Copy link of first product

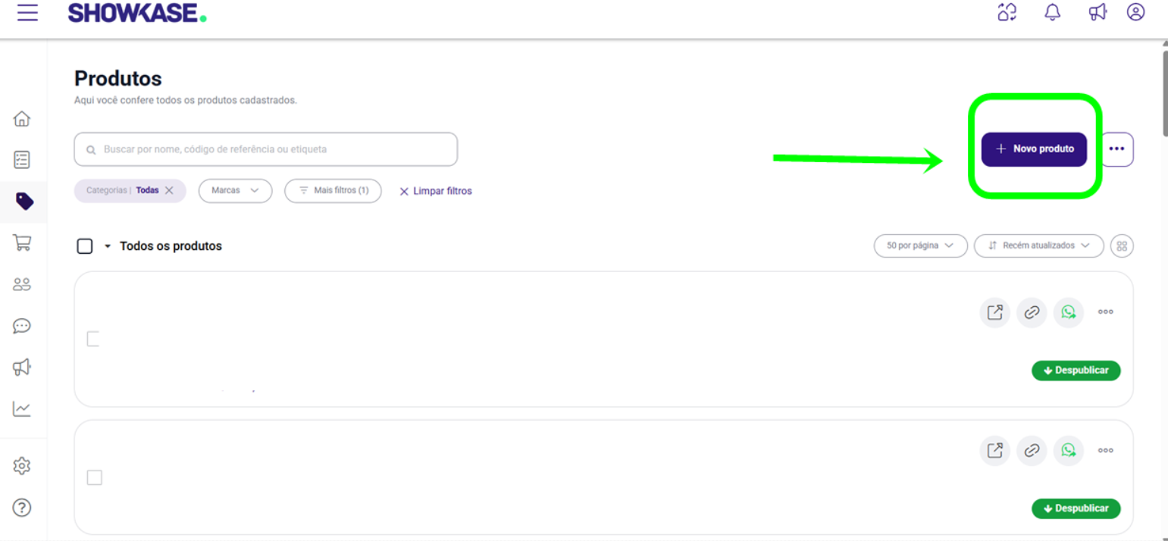pyautogui.click(x=1032, y=312)
